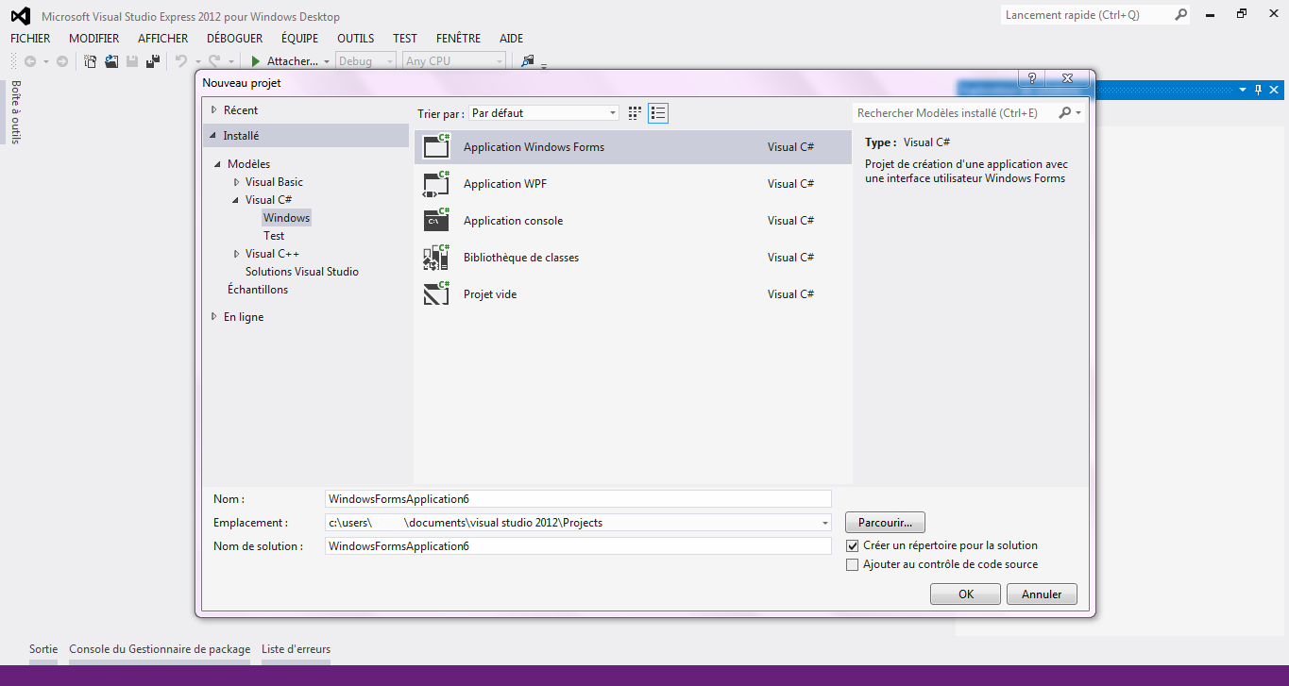Open the Attacher button dropdown arrow
Viewport: 1289px width, 686px height.
[x=327, y=61]
